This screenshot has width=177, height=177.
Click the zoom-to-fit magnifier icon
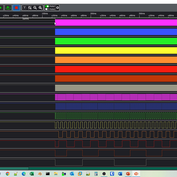coord(30,8)
